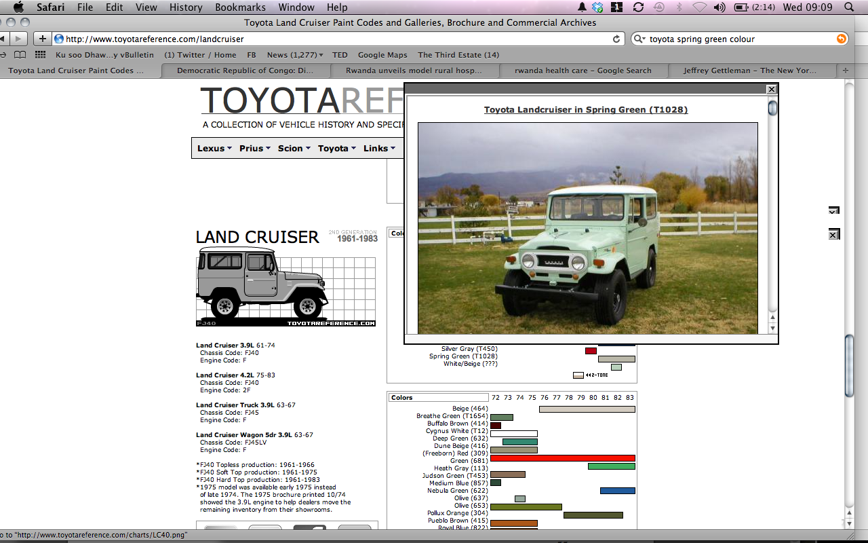Open Spotlight search magnifier
This screenshot has width=868, height=543.
(849, 7)
